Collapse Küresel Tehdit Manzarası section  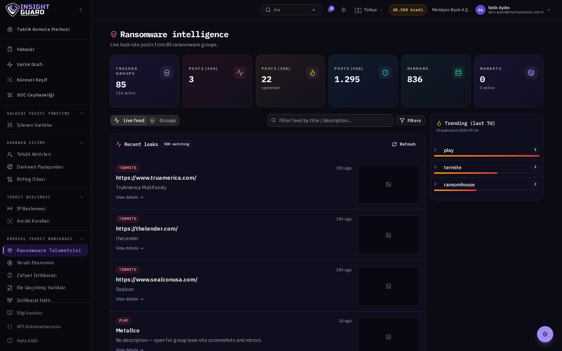click(45, 239)
